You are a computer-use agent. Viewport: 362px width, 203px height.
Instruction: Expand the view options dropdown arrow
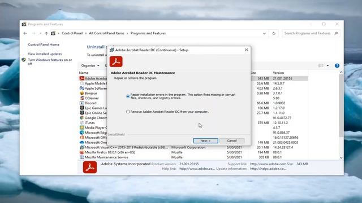tap(327, 65)
